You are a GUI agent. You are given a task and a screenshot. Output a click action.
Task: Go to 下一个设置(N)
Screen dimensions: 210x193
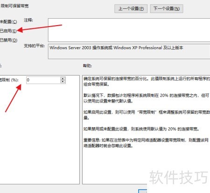pos(167,8)
